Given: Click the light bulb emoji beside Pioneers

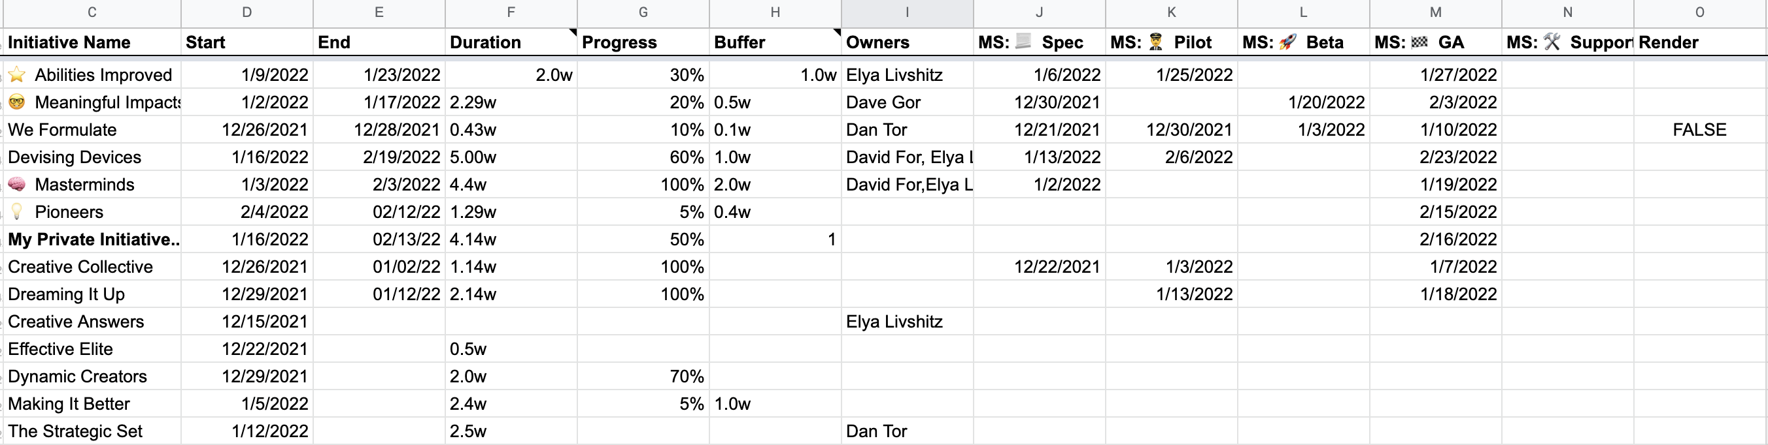Looking at the screenshot, I should coord(17,211).
